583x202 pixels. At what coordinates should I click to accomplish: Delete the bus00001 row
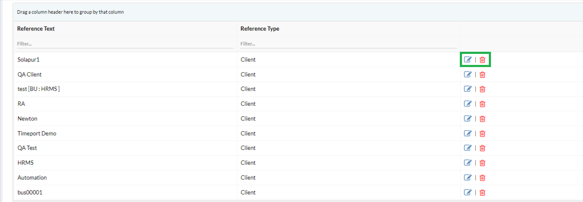(x=482, y=193)
